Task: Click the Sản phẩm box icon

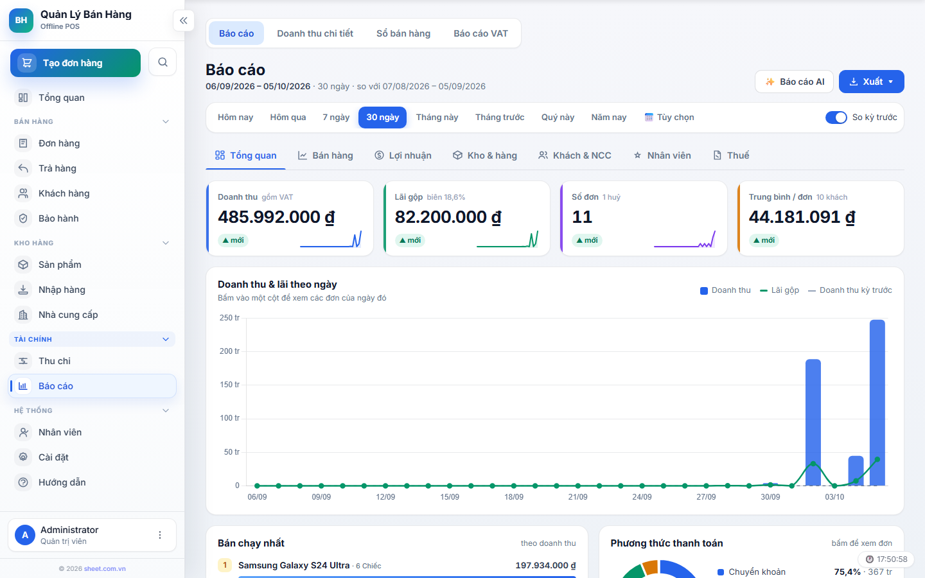Action: pos(23,265)
